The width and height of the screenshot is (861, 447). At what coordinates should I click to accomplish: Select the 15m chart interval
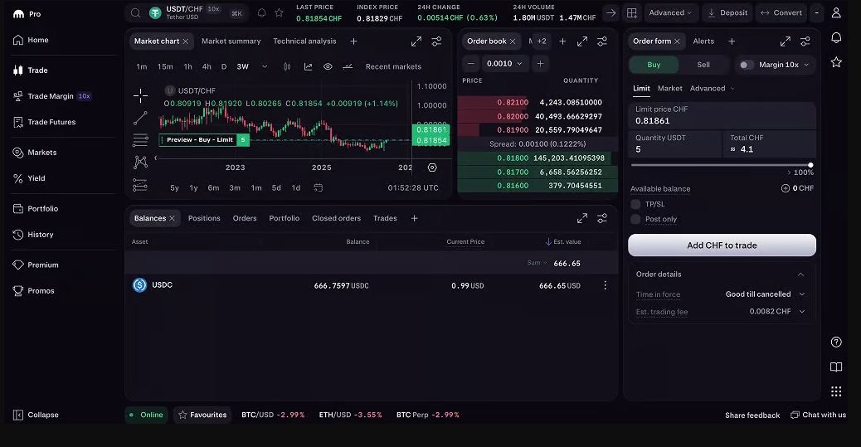(165, 66)
